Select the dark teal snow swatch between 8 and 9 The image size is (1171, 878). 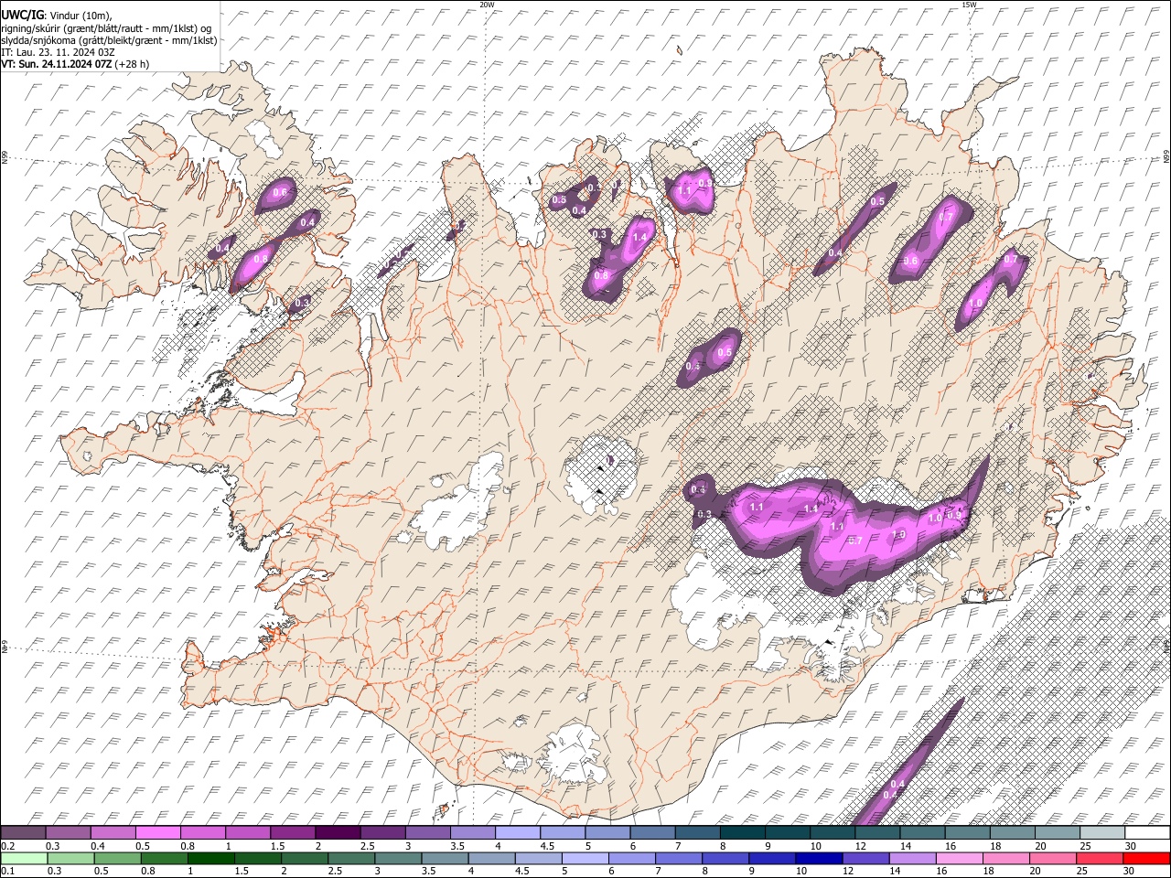pos(742,832)
